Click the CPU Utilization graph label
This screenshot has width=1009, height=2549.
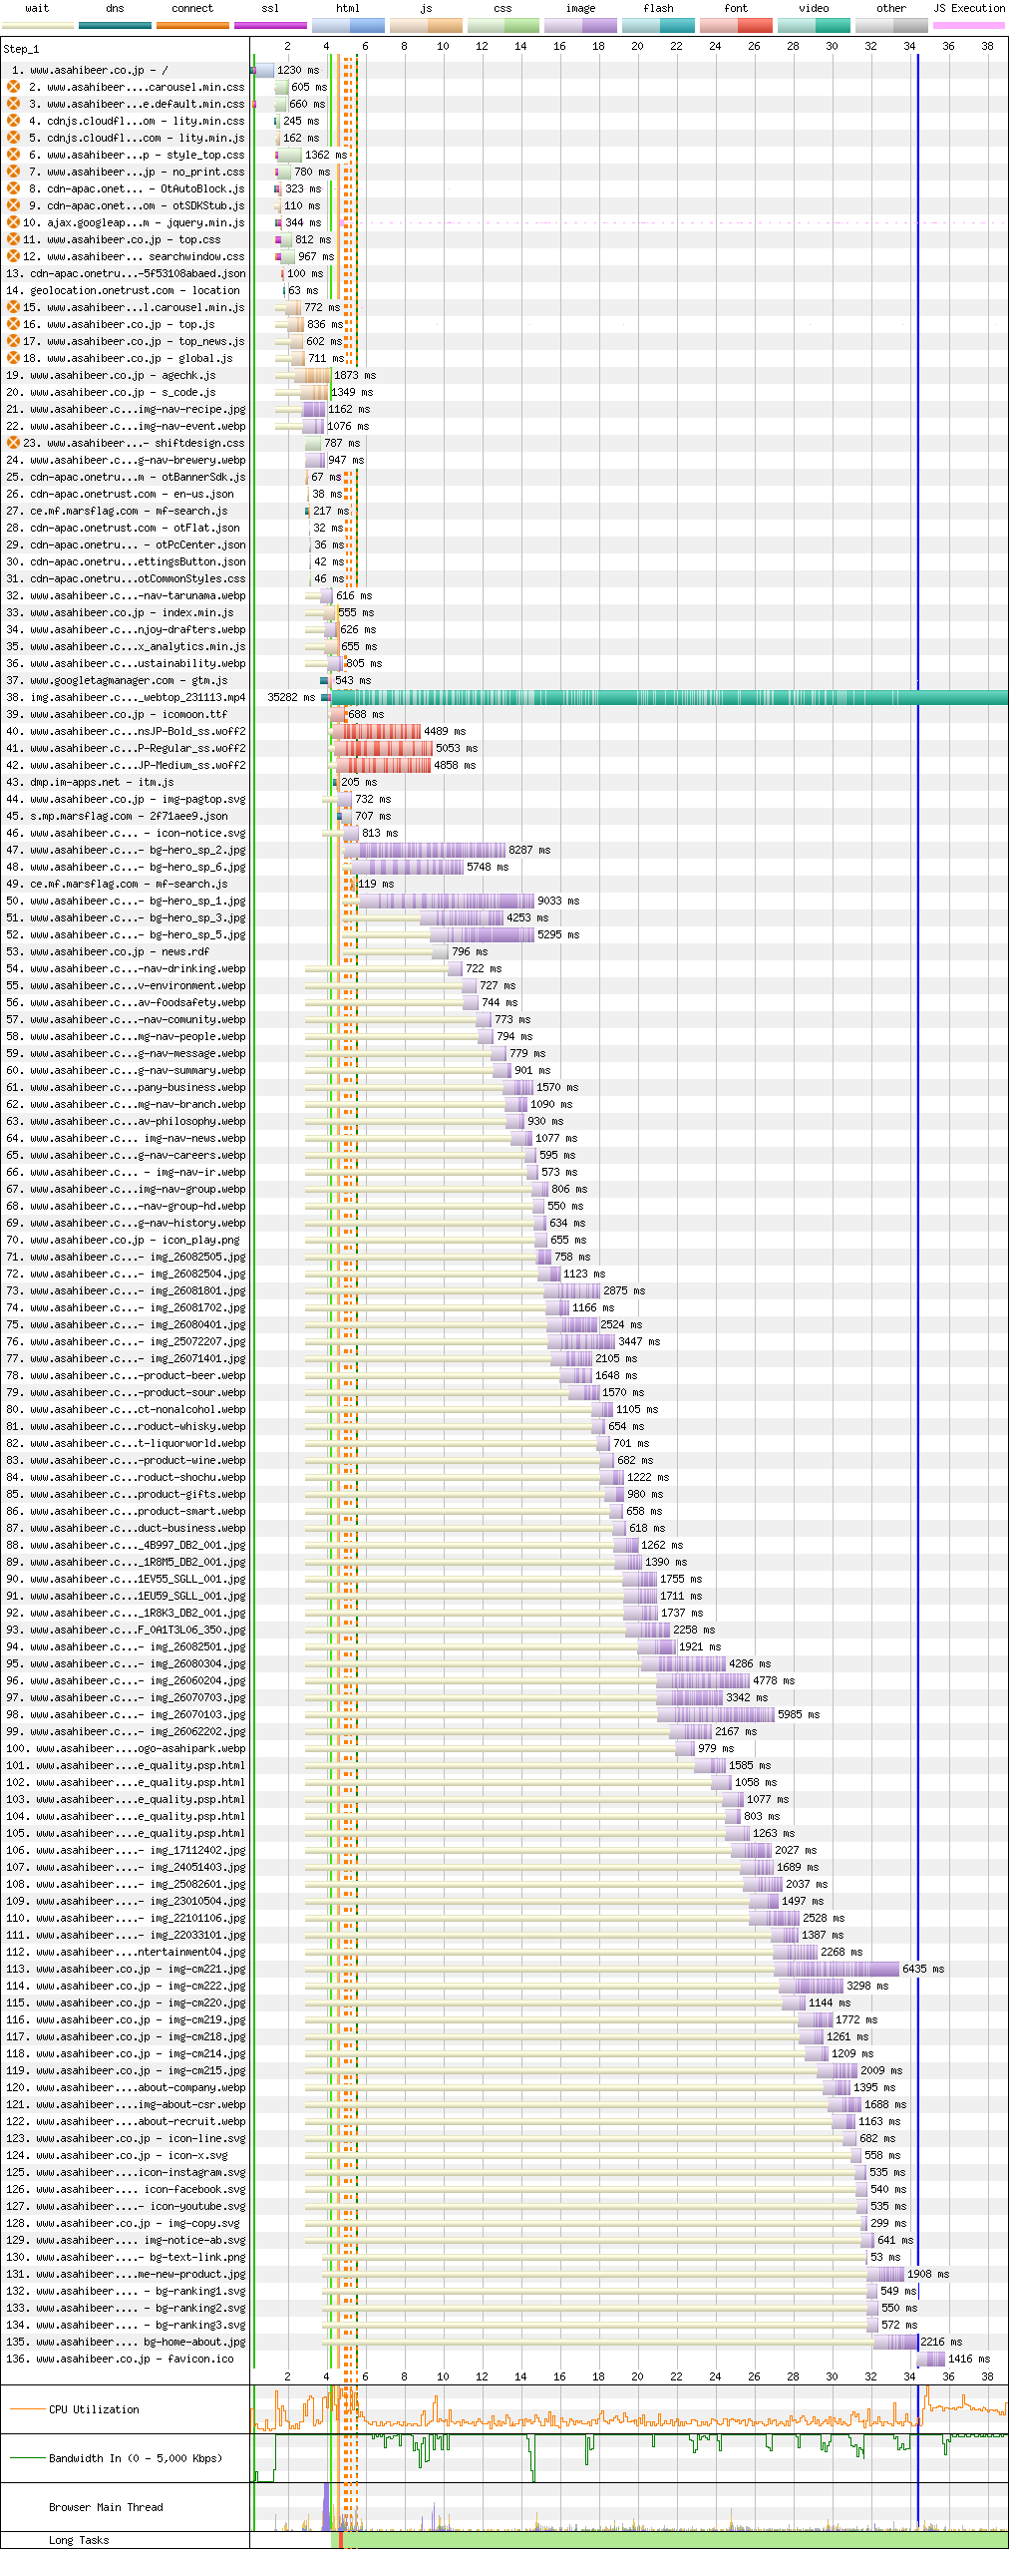[x=94, y=2409]
